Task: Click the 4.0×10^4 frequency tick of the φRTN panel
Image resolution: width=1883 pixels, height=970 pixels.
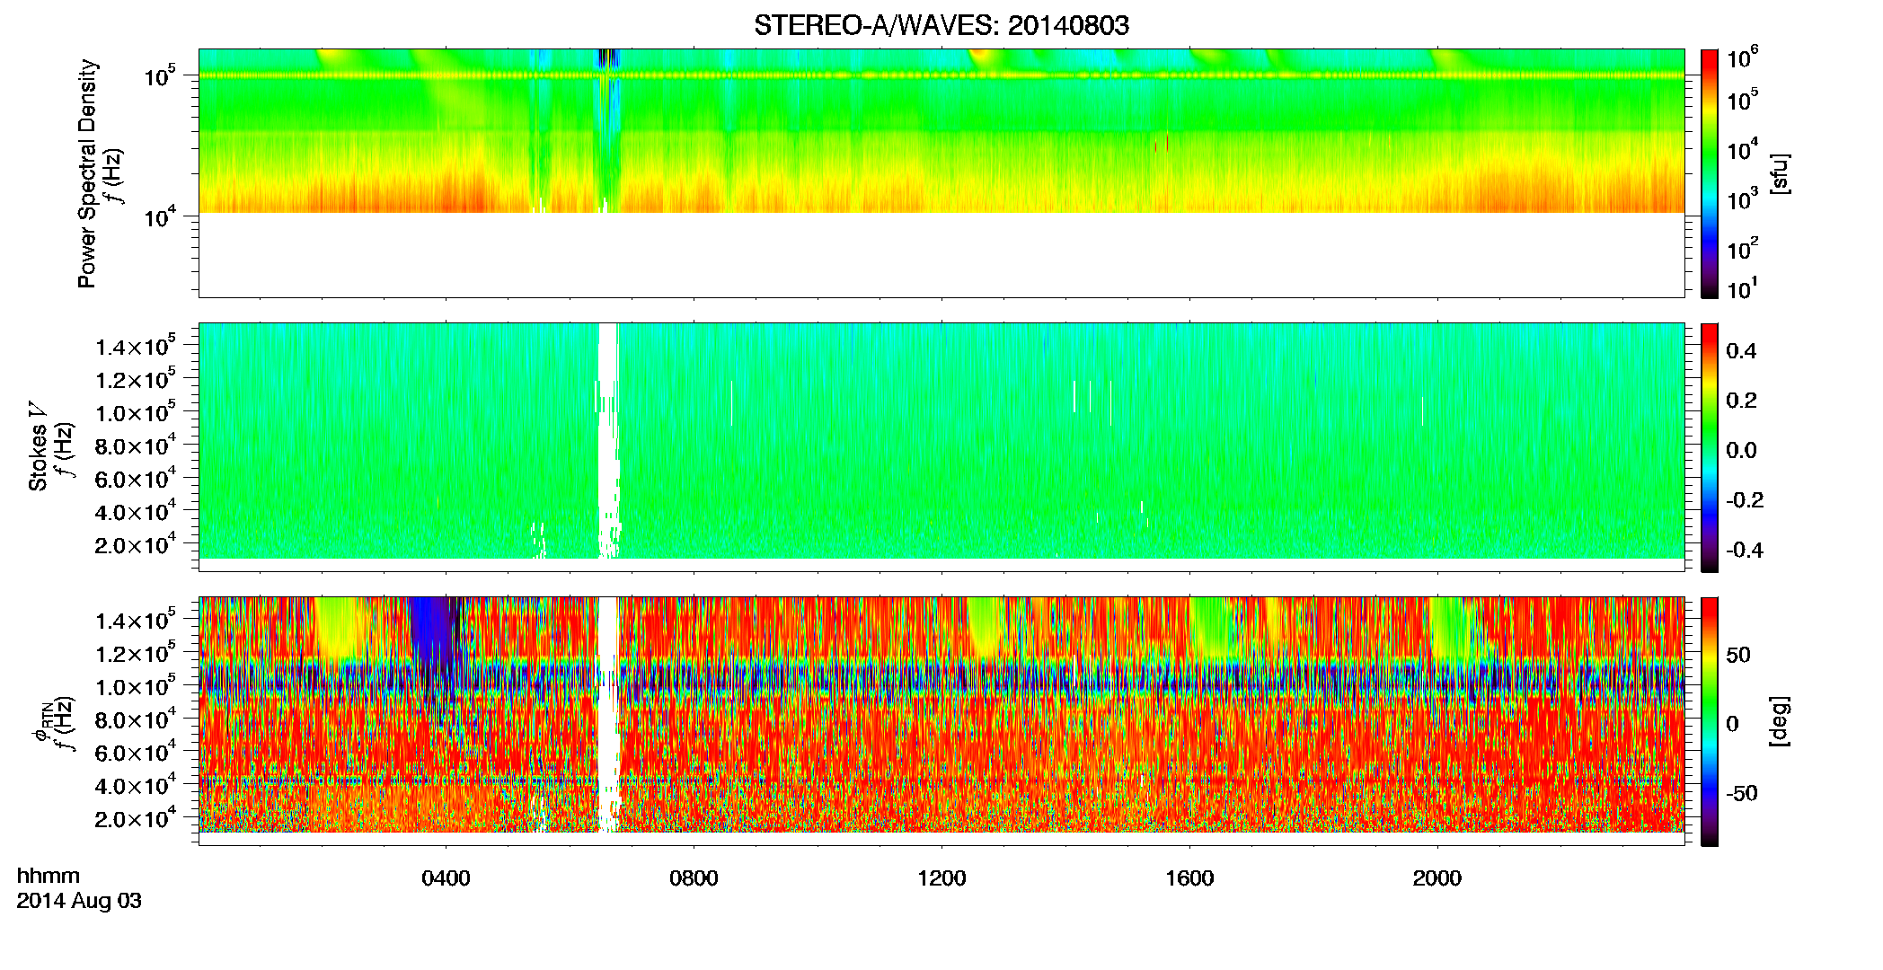Action: tap(136, 786)
